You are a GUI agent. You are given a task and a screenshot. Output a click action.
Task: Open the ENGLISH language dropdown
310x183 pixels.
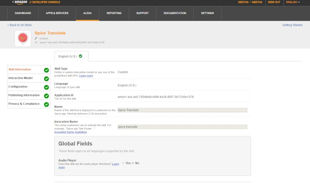(x=293, y=2)
